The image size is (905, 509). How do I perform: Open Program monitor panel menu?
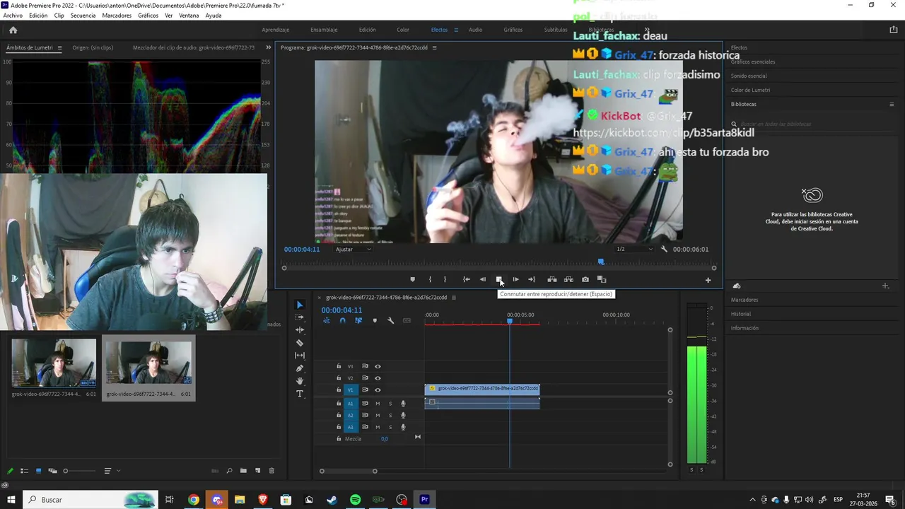point(434,47)
